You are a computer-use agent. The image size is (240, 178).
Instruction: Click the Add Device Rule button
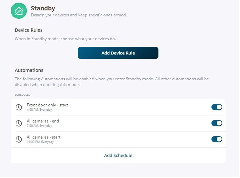(118, 53)
